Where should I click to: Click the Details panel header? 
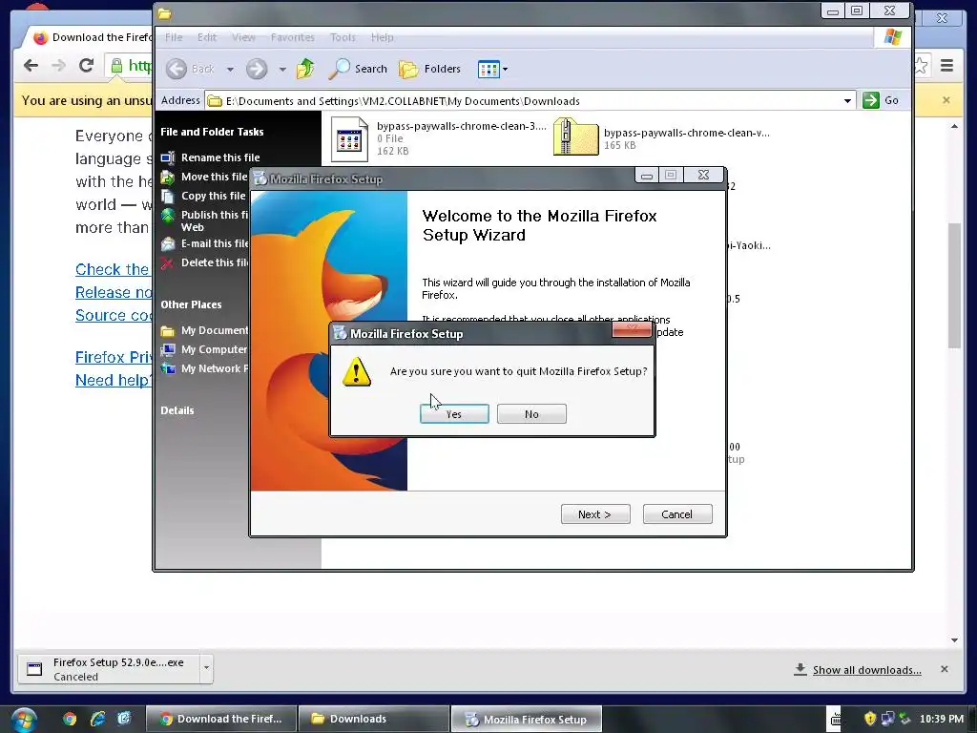[x=177, y=410]
